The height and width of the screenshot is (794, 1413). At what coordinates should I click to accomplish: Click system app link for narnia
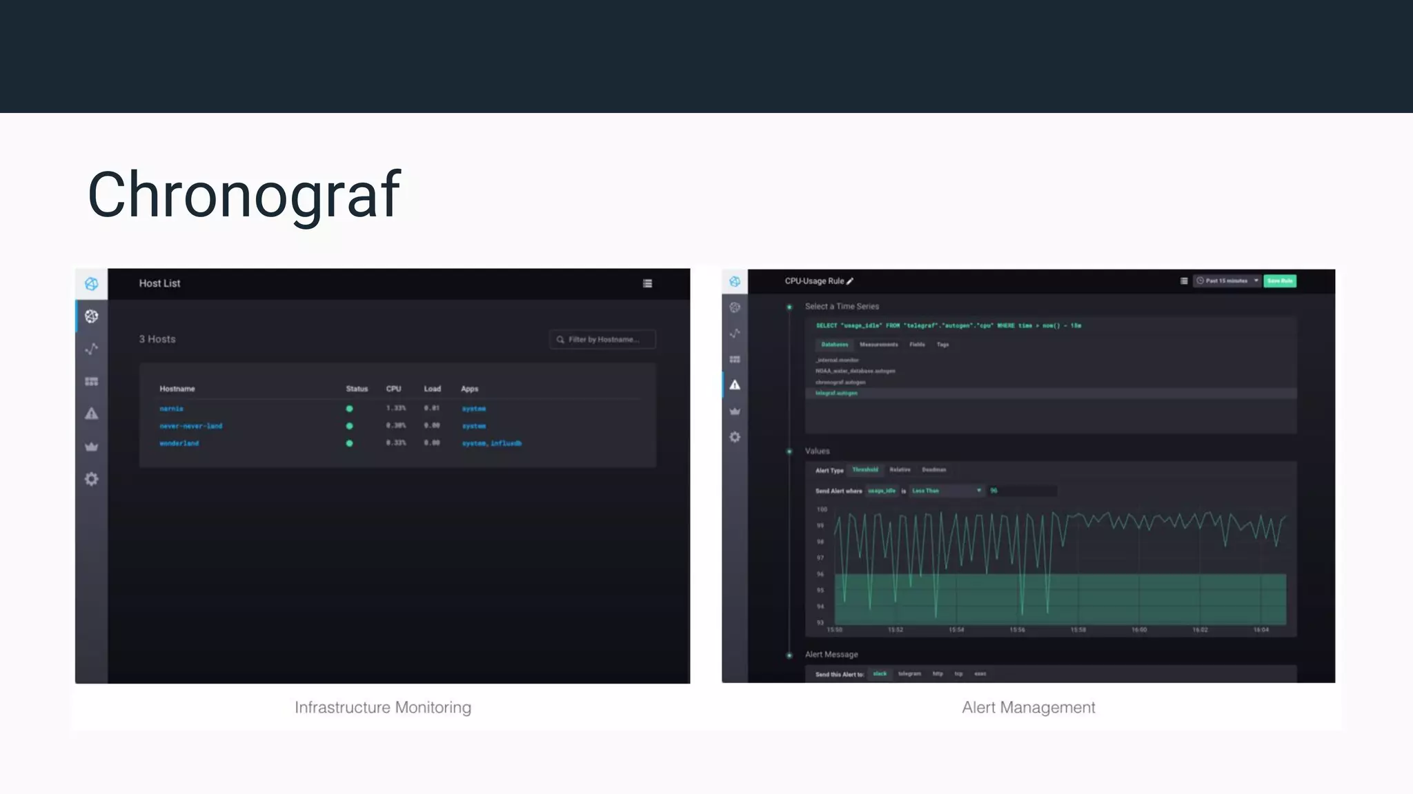pyautogui.click(x=474, y=409)
